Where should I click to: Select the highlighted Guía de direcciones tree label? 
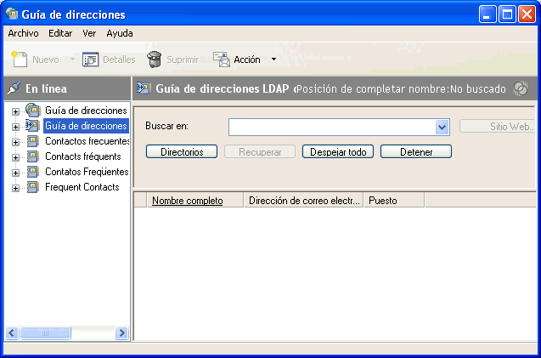pyautogui.click(x=86, y=126)
